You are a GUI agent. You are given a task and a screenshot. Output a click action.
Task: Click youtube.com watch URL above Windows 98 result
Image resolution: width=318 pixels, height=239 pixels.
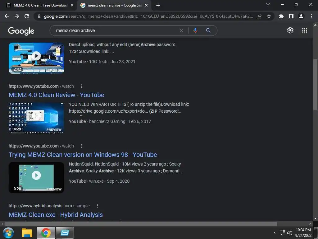(41, 146)
